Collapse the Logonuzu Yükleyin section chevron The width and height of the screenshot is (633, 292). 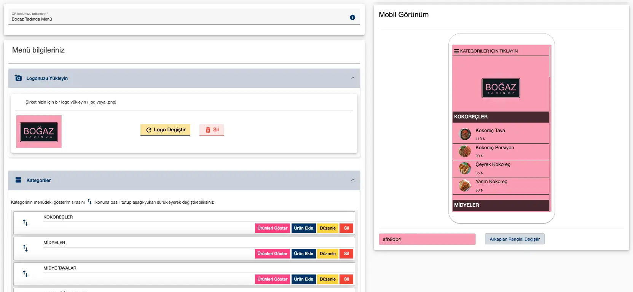pos(352,78)
